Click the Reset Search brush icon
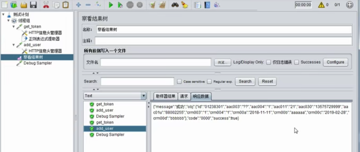360x152 pixels. [x=184, y=5]
